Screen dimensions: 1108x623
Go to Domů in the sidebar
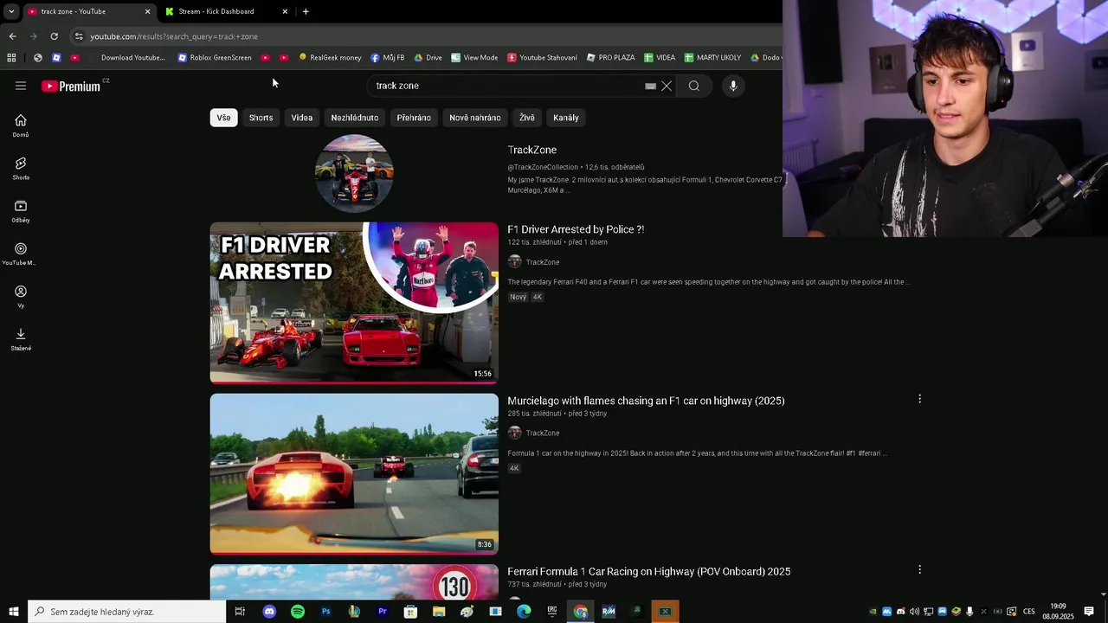point(21,125)
